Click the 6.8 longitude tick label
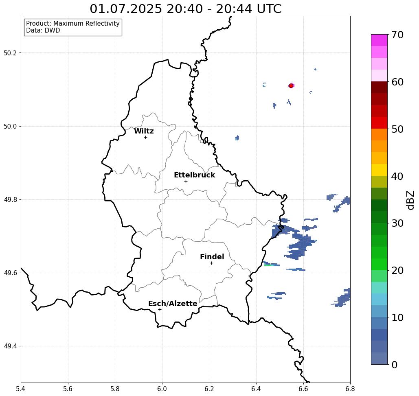This screenshot has width=419, height=396. point(350,389)
